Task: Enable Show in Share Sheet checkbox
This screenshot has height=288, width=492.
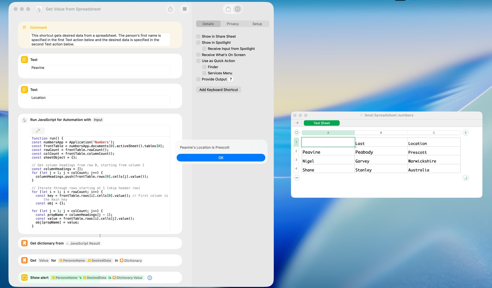Action: tap(198, 36)
